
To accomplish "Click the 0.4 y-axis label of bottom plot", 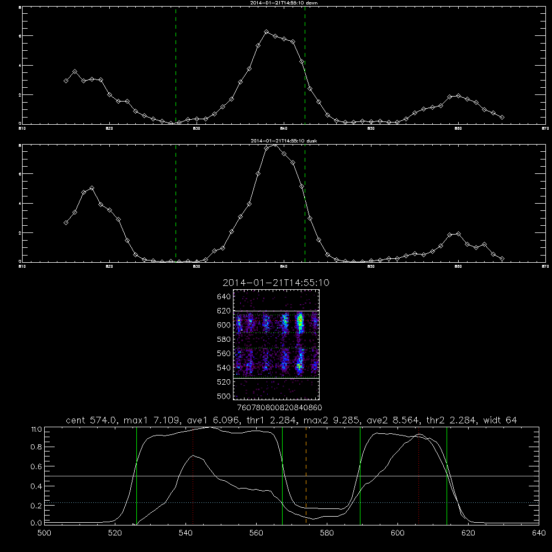I will point(36,486).
